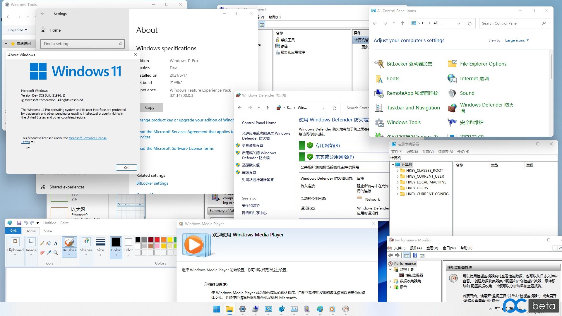This screenshot has height=316, width=562.
Task: Open the Sound control panel item
Action: pyautogui.click(x=467, y=93)
